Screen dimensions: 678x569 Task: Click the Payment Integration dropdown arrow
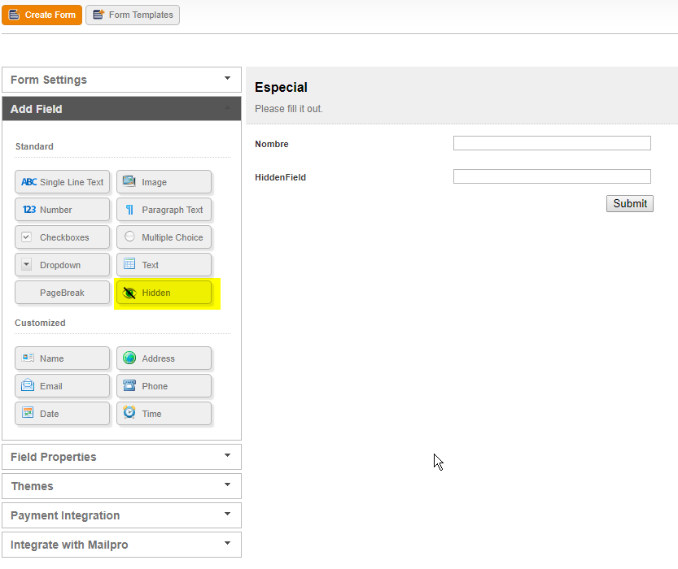tap(227, 515)
